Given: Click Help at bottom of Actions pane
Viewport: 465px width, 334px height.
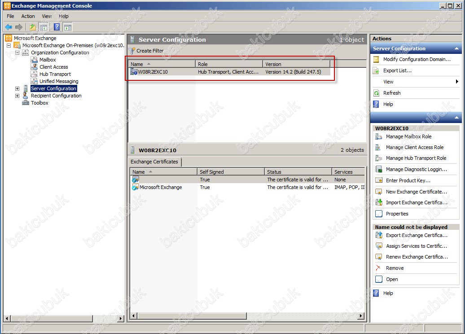Looking at the screenshot, I should pyautogui.click(x=388, y=293).
